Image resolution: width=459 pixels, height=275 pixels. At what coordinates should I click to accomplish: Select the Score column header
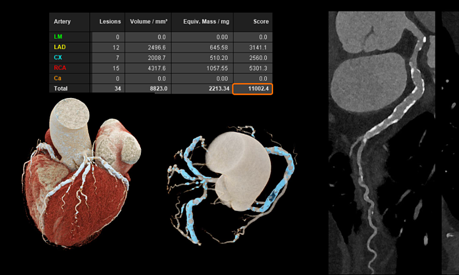261,21
